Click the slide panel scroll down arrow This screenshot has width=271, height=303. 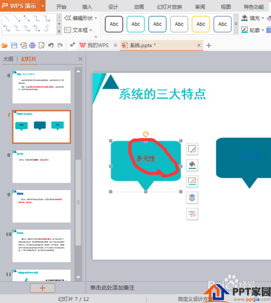pos(78,277)
